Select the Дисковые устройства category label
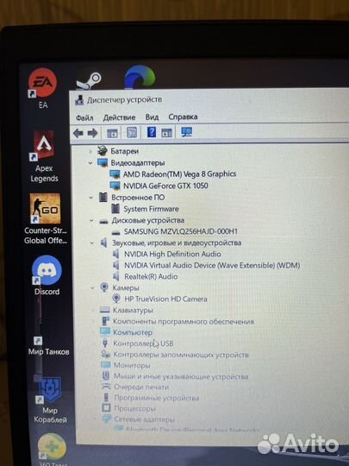This screenshot has width=349, height=466. click(148, 220)
